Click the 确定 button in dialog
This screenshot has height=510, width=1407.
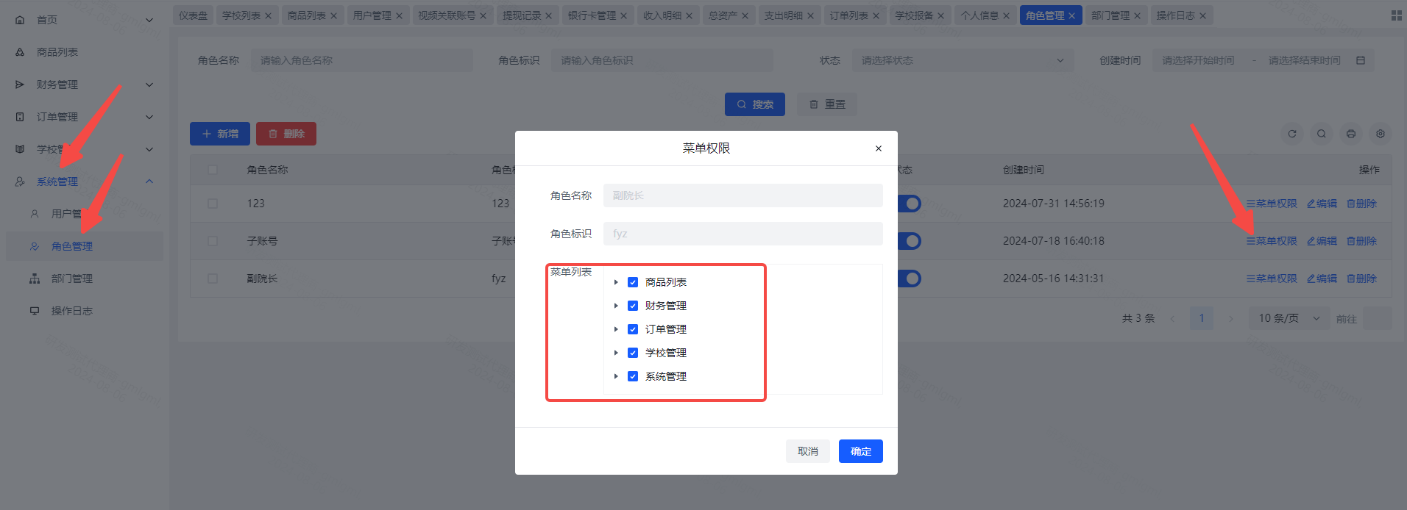860,451
